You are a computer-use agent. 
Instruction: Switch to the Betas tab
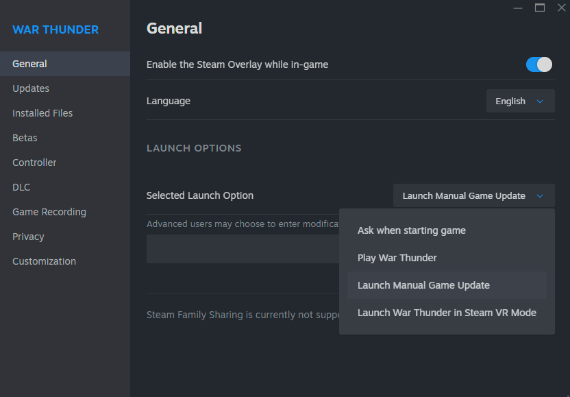pos(25,138)
